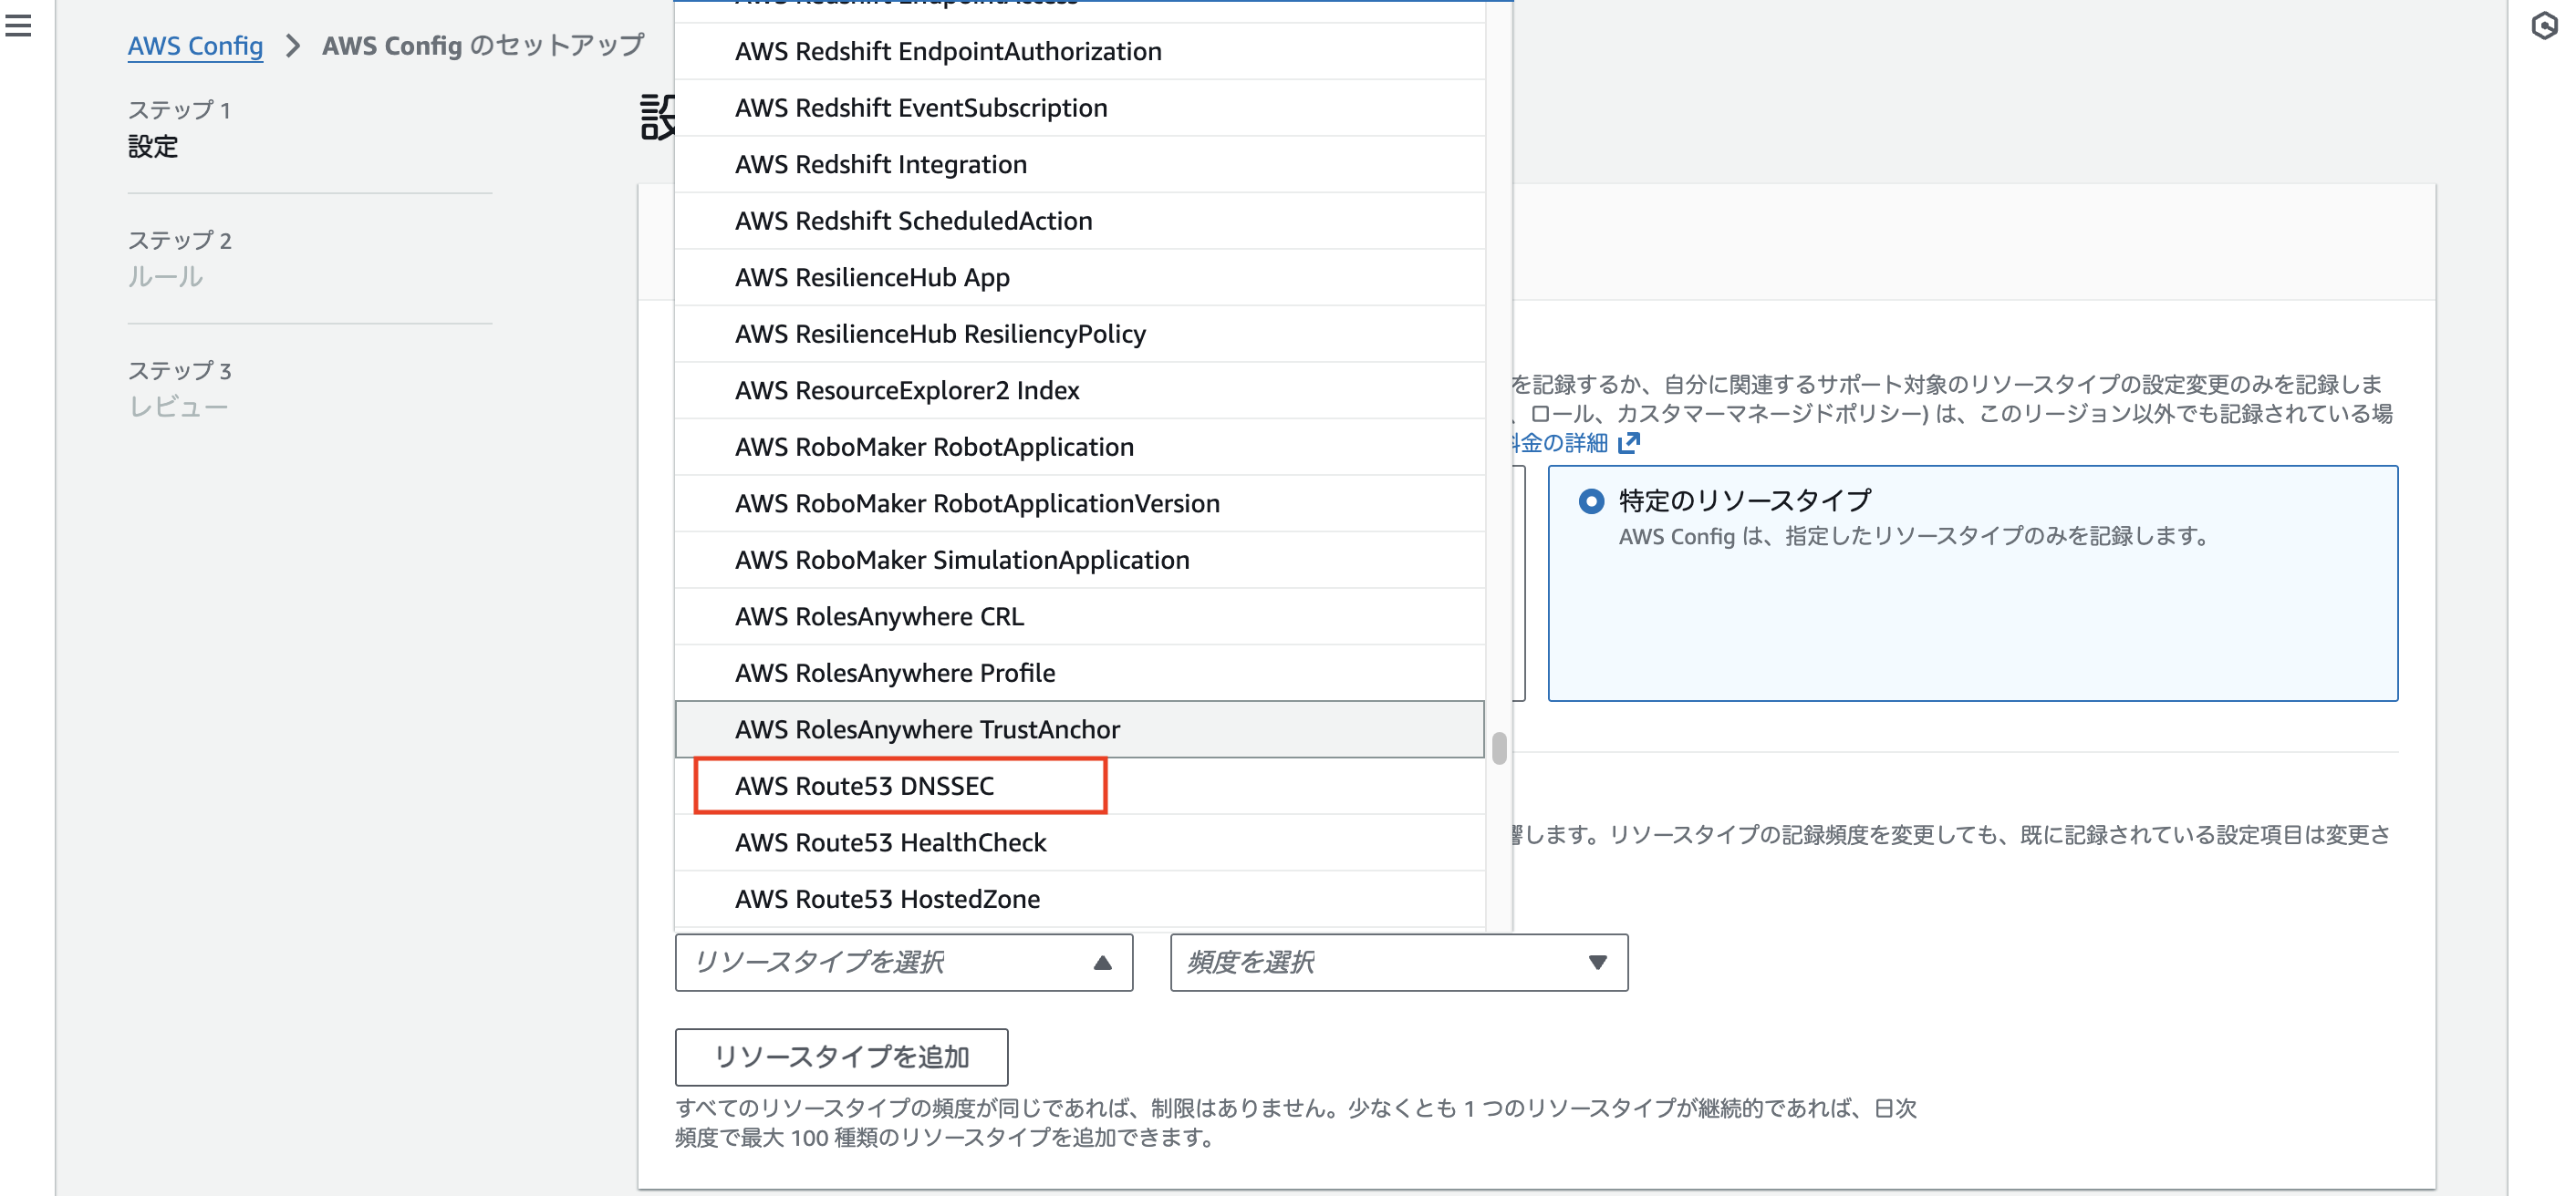2576x1196 pixels.
Task: Select AWS RoboMaker SimulationApplication from the list
Action: pyautogui.click(x=962, y=560)
